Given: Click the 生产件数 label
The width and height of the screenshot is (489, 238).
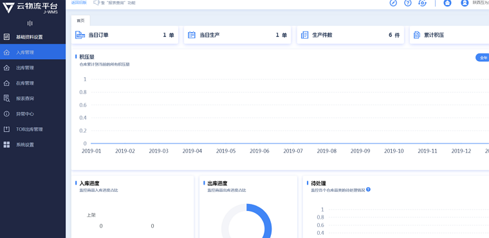Looking at the screenshot, I should (322, 35).
